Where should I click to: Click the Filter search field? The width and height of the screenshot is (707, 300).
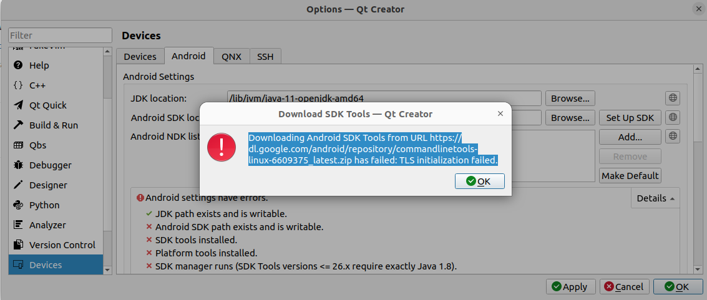point(60,35)
